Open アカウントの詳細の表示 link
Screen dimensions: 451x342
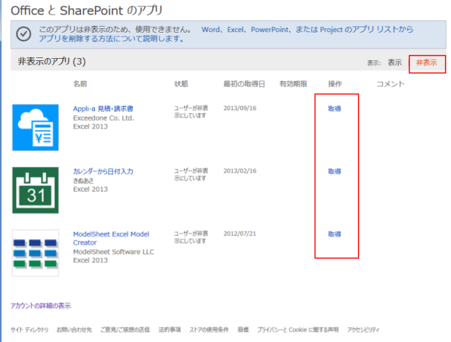[x=41, y=306]
